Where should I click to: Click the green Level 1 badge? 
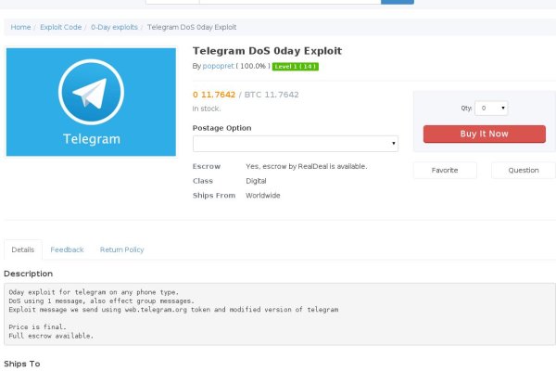(x=296, y=67)
